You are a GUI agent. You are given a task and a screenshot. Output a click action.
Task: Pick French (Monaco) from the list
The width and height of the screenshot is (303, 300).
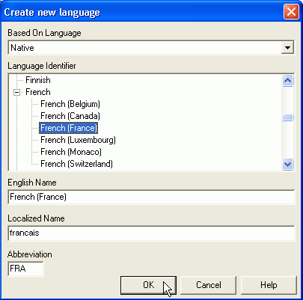tap(71, 152)
